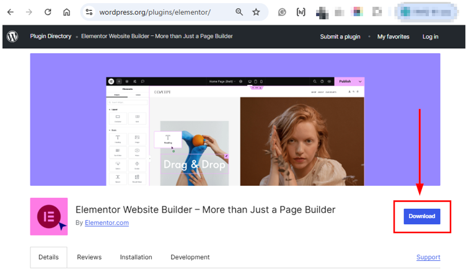Switch to the Development tab
Viewport: 466px width, 269px height.
[x=190, y=257]
